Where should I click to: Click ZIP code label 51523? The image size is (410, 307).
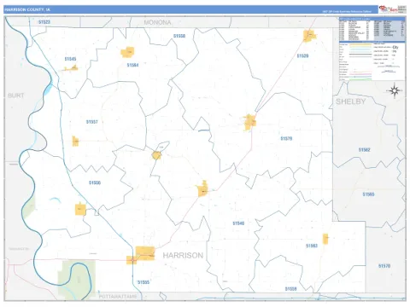(x=44, y=22)
